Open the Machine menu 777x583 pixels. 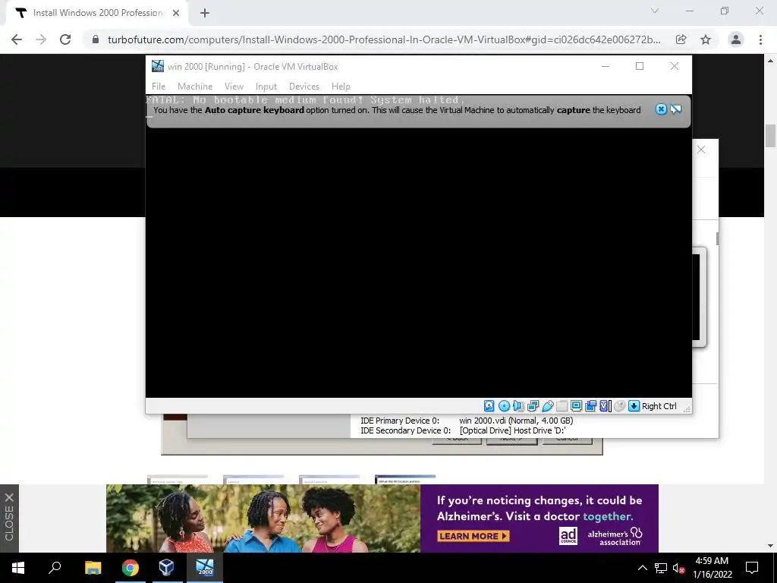pos(195,87)
